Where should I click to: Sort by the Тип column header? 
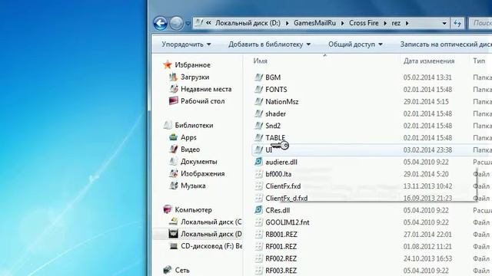coord(479,61)
